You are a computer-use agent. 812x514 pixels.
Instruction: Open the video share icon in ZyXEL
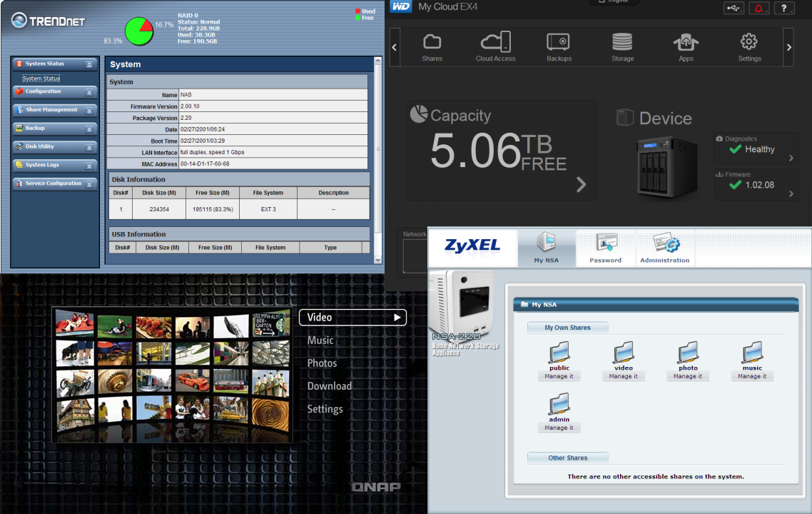624,353
